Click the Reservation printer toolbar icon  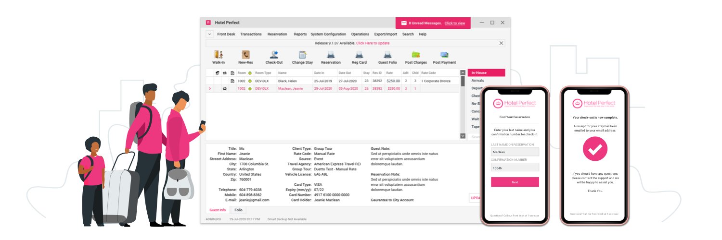tap(331, 55)
